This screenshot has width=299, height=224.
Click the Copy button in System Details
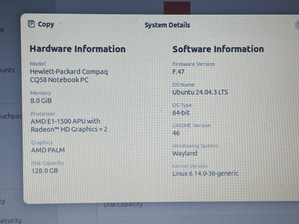pos(41,24)
